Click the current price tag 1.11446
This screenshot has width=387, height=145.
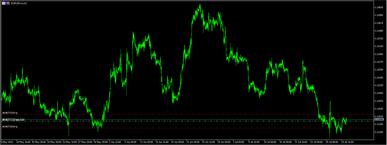click(x=379, y=119)
